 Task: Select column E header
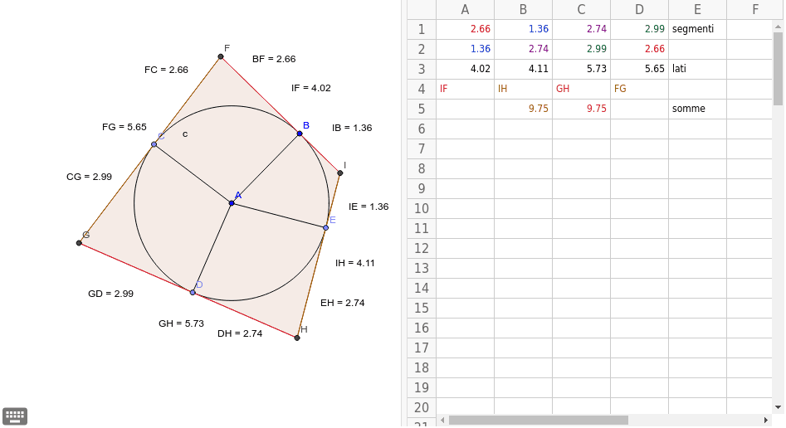click(x=698, y=9)
